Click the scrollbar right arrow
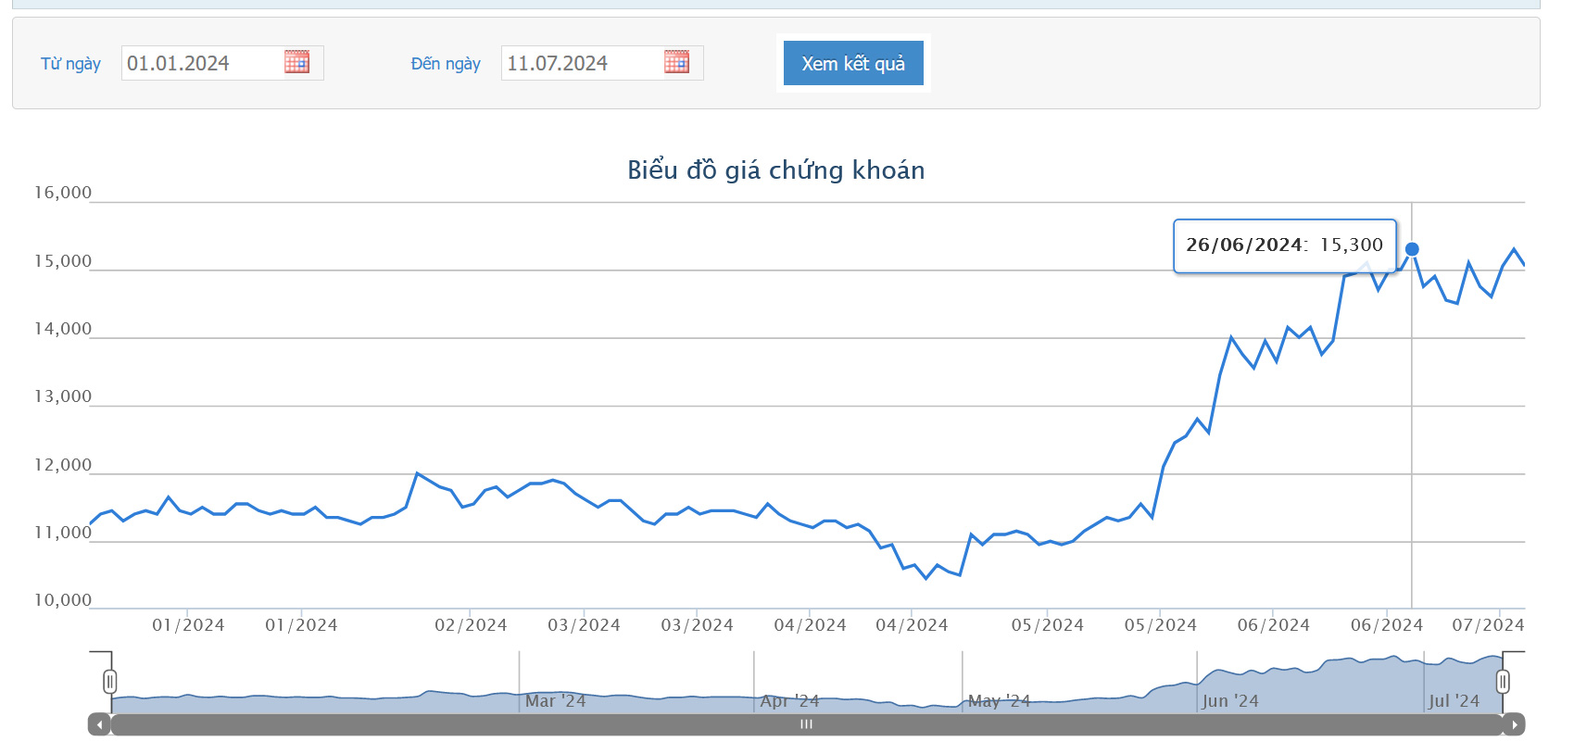 pyautogui.click(x=1514, y=724)
